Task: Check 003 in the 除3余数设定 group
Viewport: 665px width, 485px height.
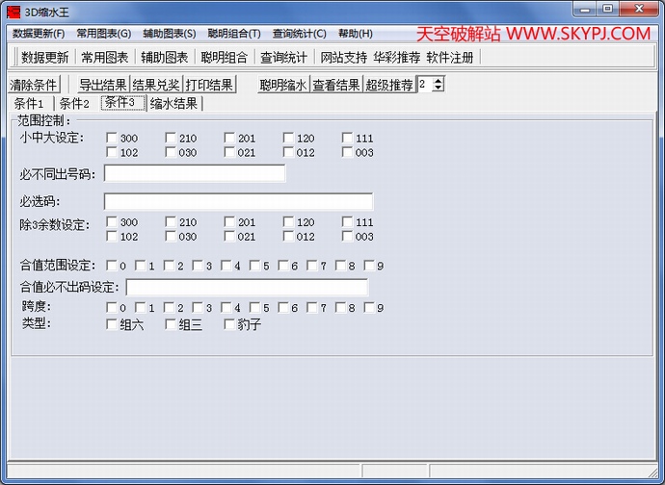Action: 347,237
